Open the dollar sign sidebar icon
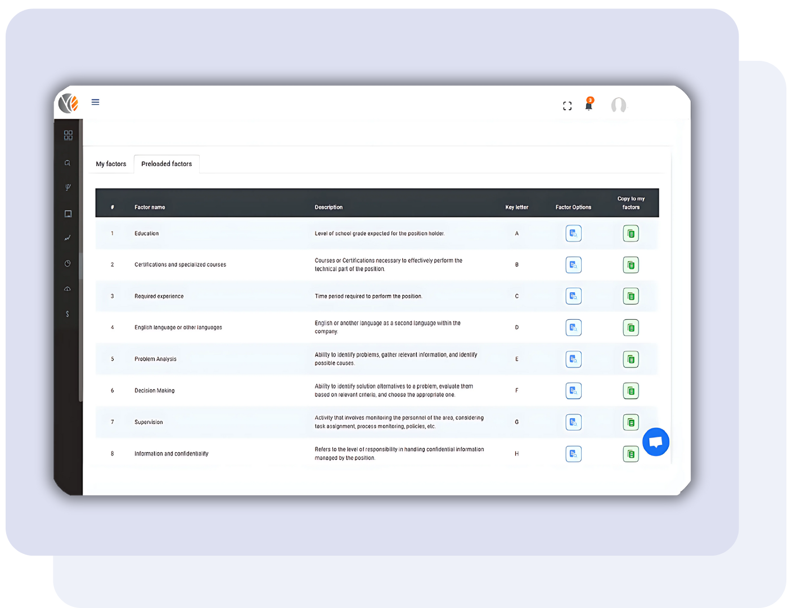The height and width of the screenshot is (608, 792). 67,314
